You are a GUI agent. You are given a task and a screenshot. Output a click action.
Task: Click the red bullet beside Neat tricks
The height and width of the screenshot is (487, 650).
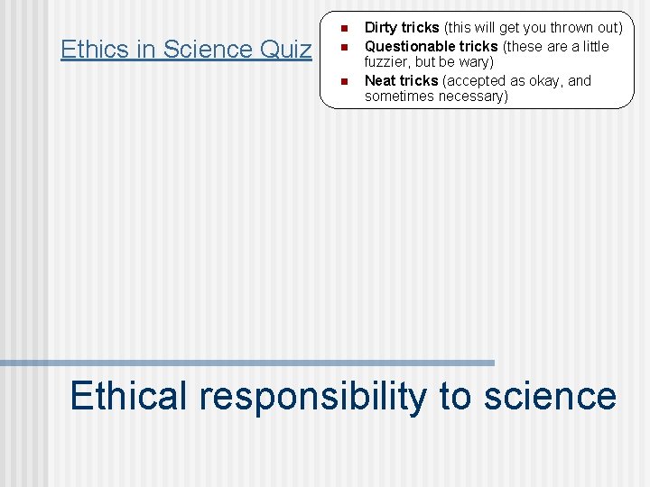pyautogui.click(x=344, y=81)
